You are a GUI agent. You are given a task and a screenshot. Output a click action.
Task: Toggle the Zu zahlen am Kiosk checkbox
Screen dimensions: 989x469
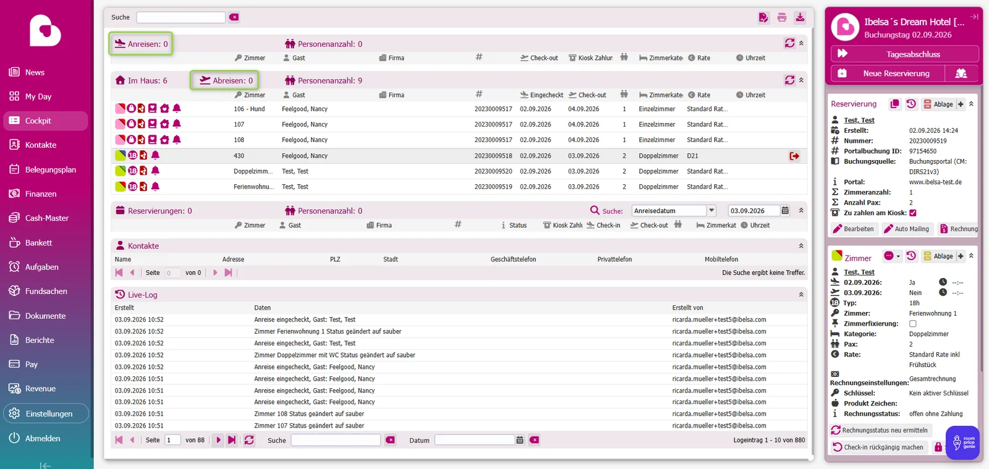coord(913,213)
